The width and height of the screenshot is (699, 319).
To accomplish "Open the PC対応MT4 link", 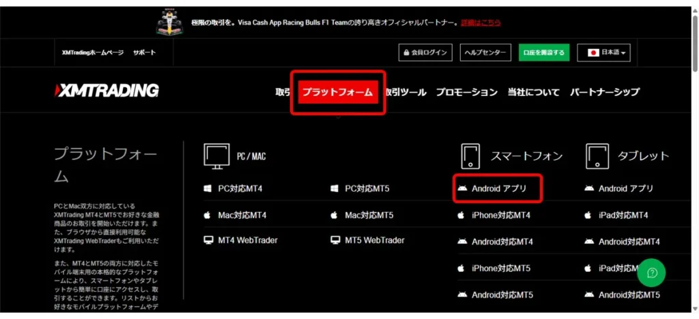I will point(240,189).
